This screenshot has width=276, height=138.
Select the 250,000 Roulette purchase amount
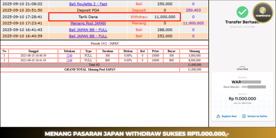165,4
